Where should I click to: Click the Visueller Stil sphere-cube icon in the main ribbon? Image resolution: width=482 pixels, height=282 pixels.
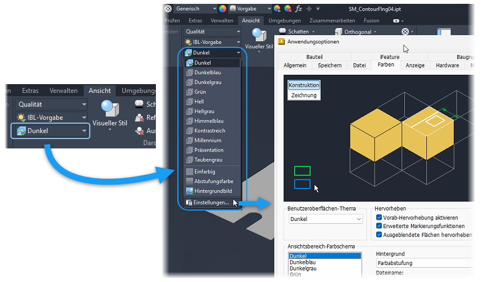(259, 35)
